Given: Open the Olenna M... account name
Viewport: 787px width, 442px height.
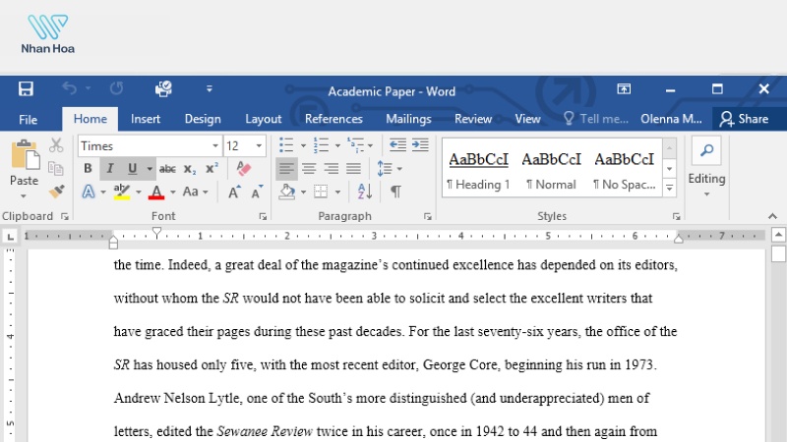Looking at the screenshot, I should pos(671,119).
